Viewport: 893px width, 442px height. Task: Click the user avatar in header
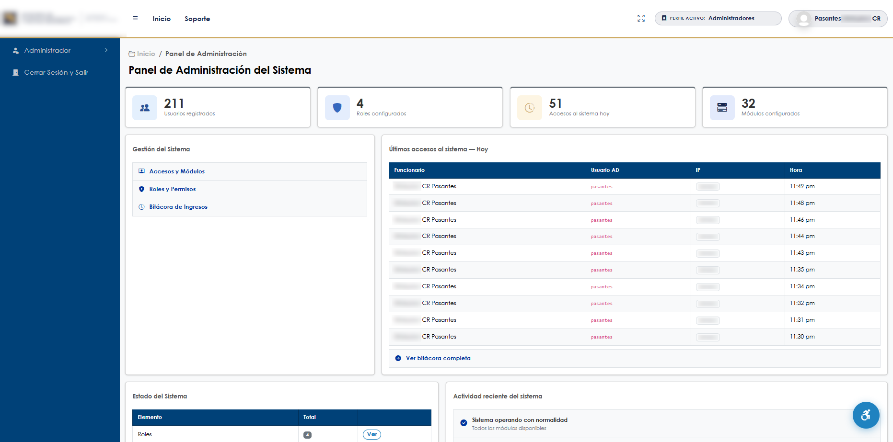tap(804, 19)
